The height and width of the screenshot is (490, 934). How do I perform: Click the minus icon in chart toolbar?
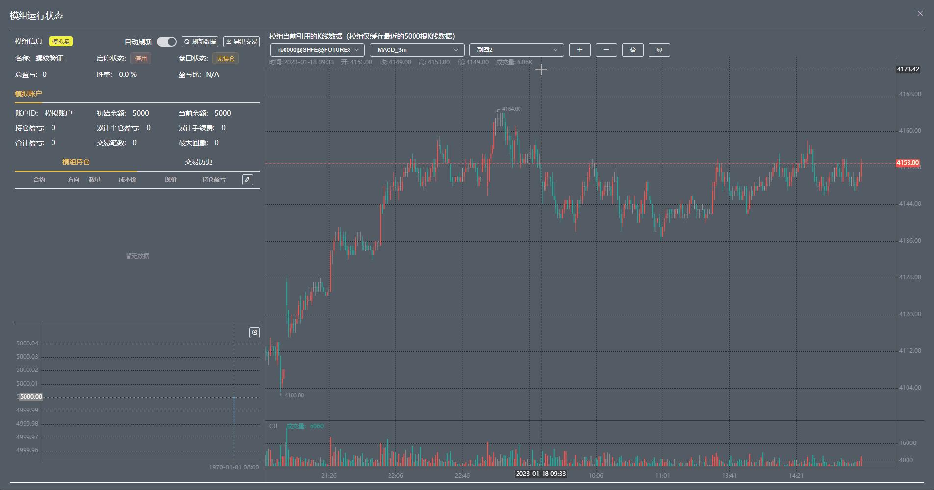(x=606, y=50)
